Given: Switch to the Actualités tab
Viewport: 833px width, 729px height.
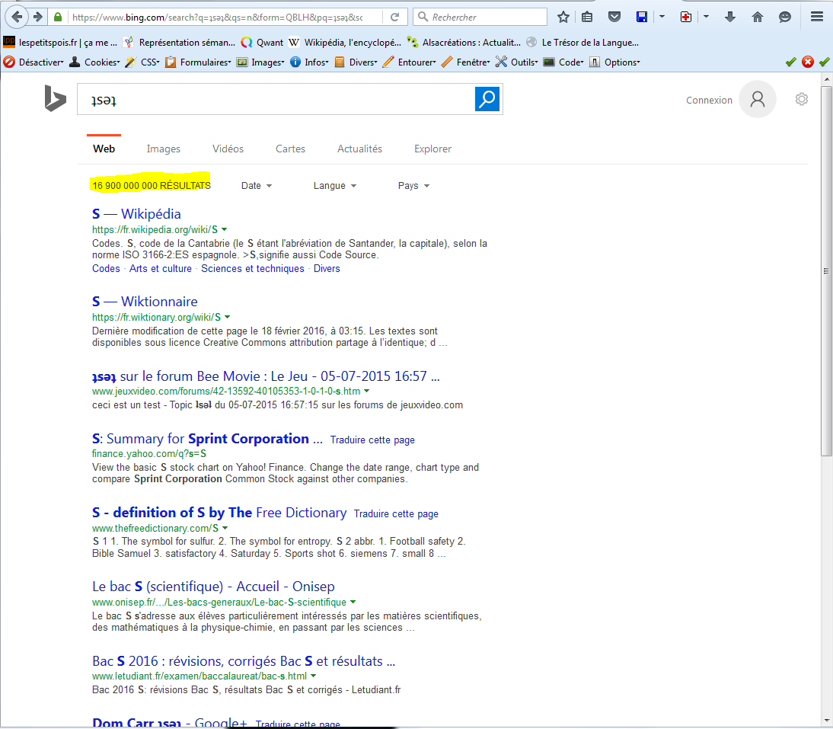Looking at the screenshot, I should pos(359,149).
